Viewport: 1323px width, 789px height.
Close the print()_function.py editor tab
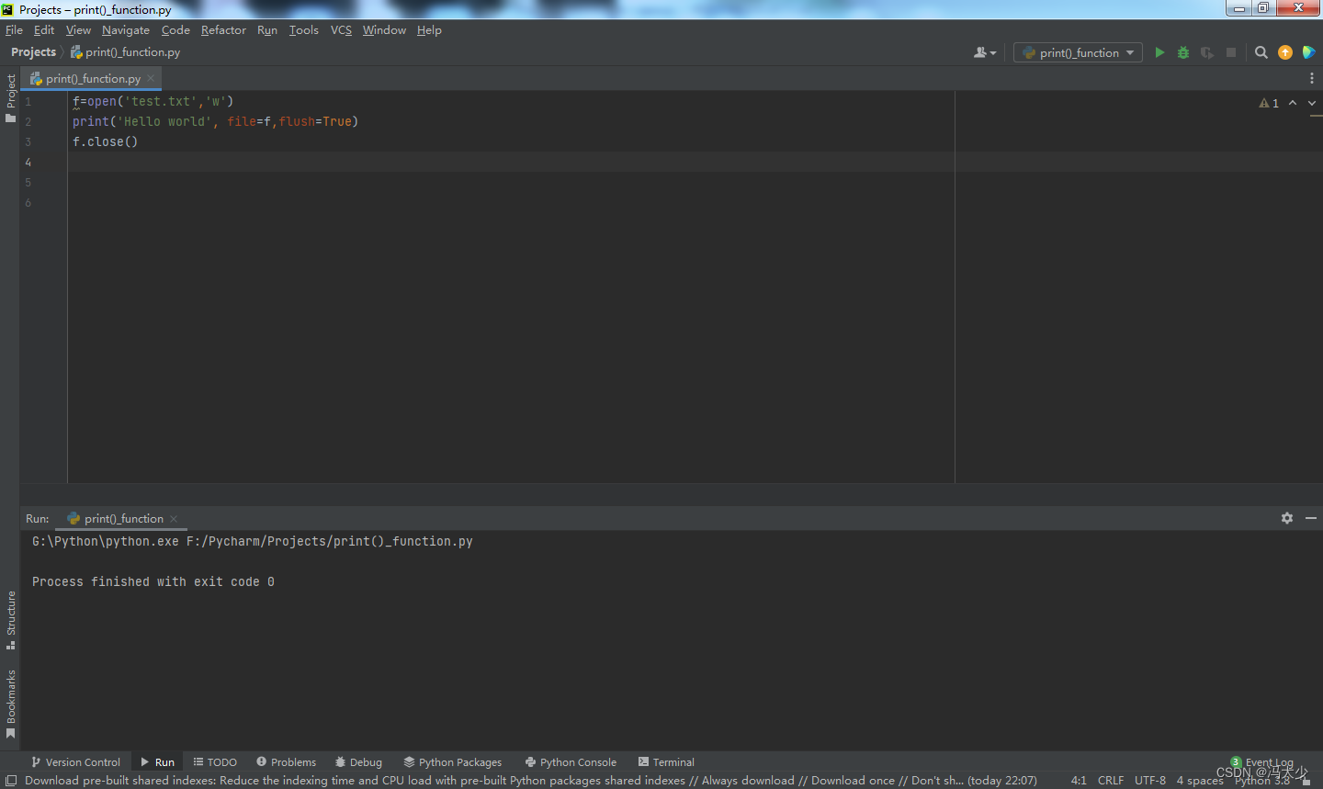click(151, 78)
